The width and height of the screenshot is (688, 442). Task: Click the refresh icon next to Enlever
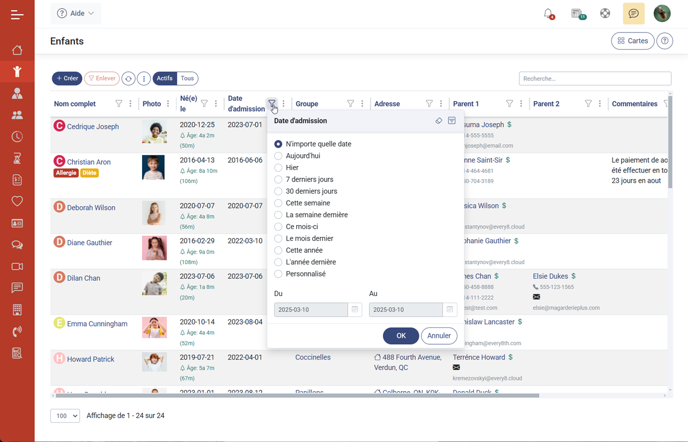(128, 78)
